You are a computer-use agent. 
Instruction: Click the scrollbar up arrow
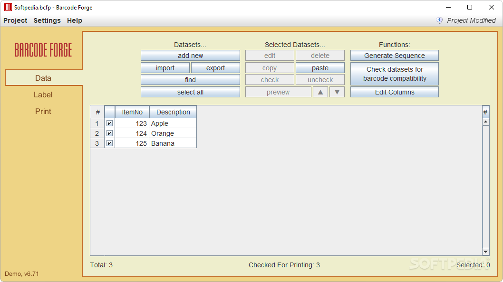[486, 122]
